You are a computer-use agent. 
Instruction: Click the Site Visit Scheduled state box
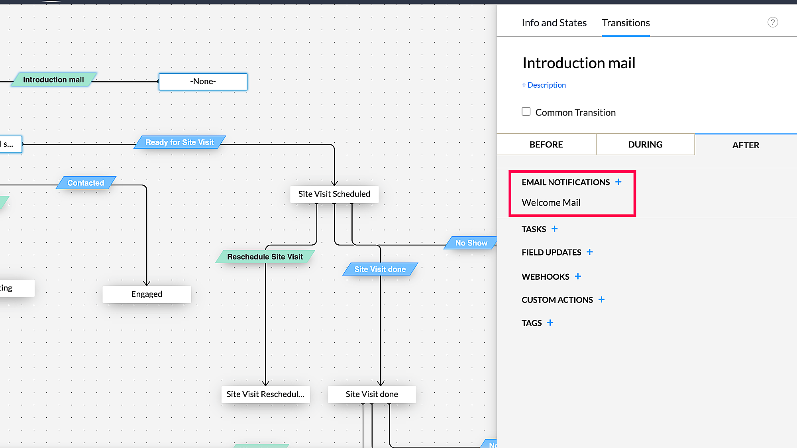pos(334,194)
